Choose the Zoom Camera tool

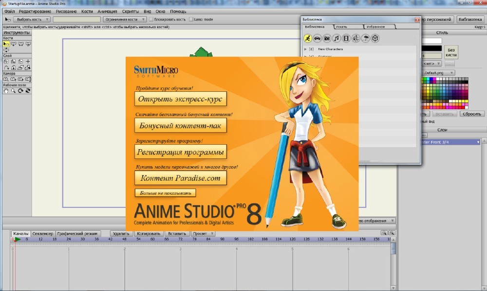click(x=13, y=79)
